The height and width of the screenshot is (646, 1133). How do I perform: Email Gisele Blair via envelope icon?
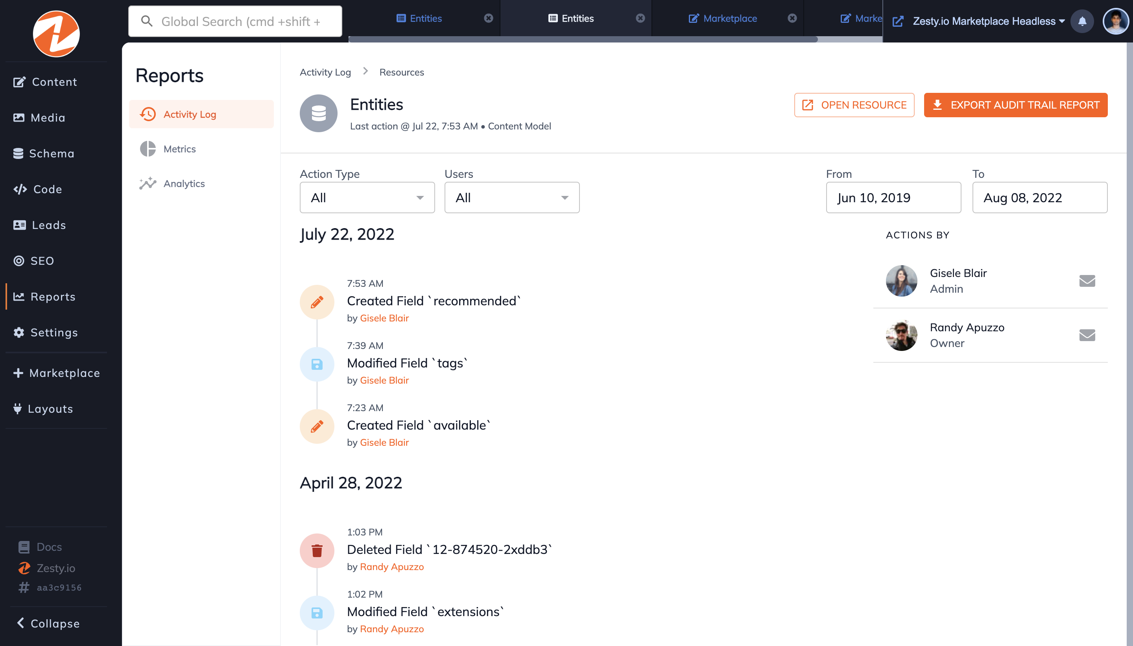(1087, 281)
